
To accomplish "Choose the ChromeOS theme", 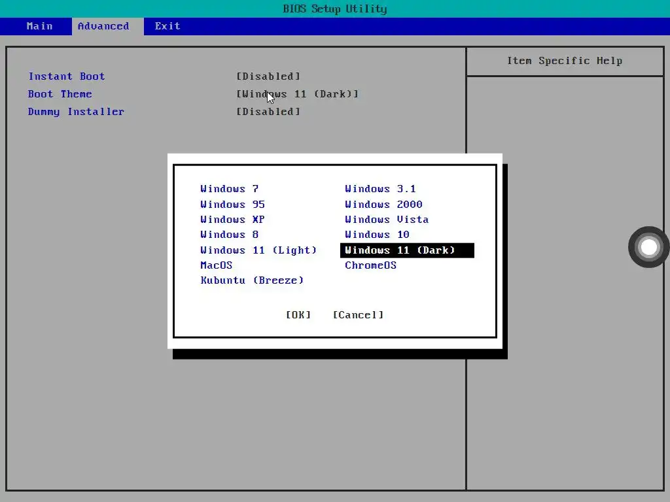I will click(x=370, y=265).
